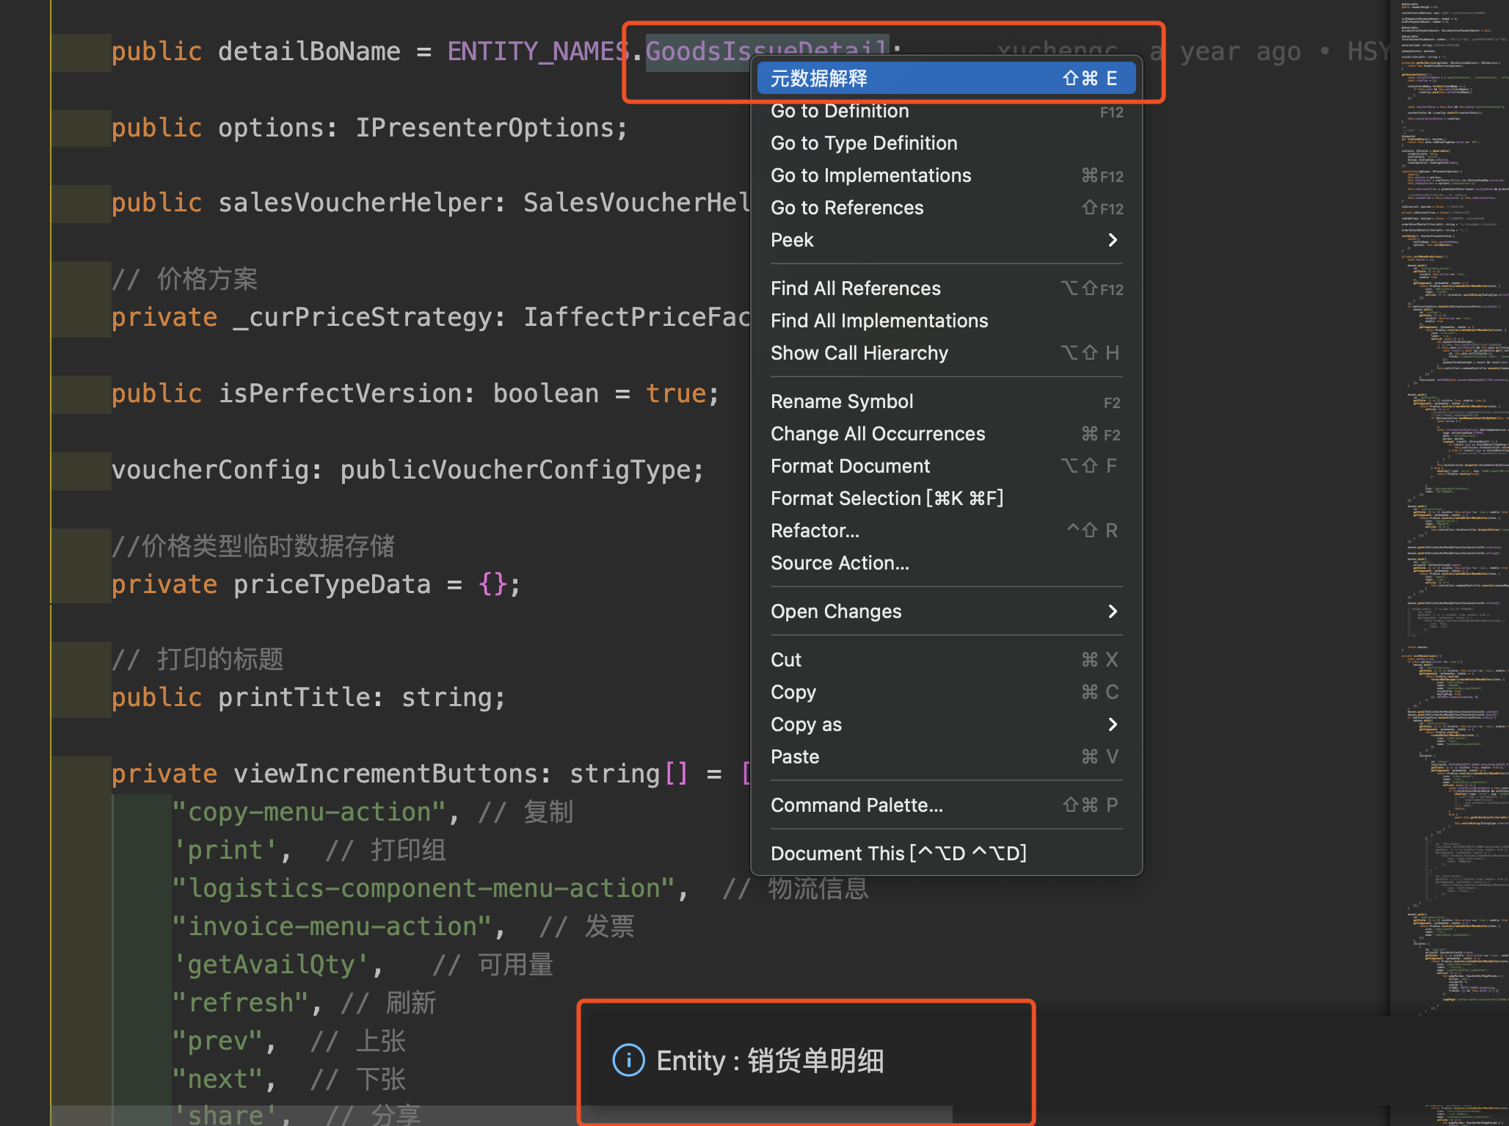1509x1126 pixels.
Task: Click the "next" string in array
Action: click(x=218, y=1079)
